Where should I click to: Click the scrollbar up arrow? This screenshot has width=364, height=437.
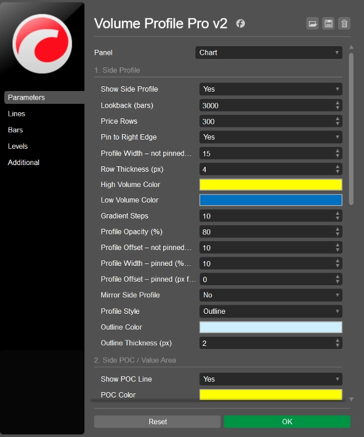(351, 47)
